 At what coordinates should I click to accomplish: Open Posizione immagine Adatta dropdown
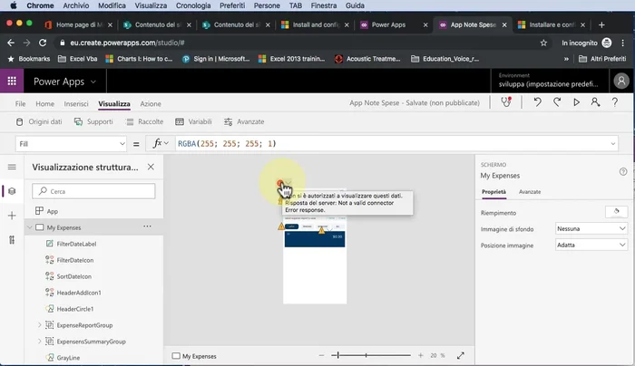pyautogui.click(x=591, y=246)
